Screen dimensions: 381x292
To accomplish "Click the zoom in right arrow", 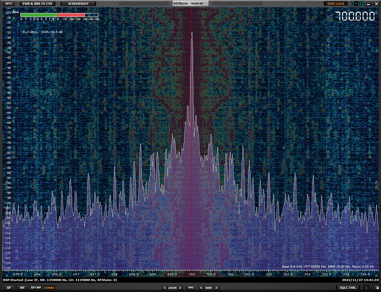I will [180, 288].
